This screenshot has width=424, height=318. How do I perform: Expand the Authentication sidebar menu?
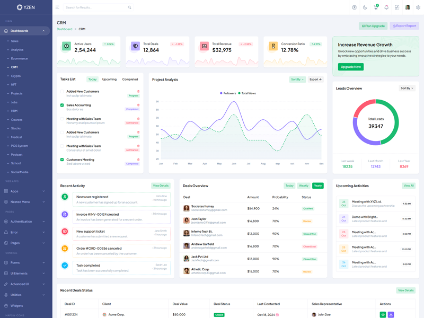pos(25,222)
